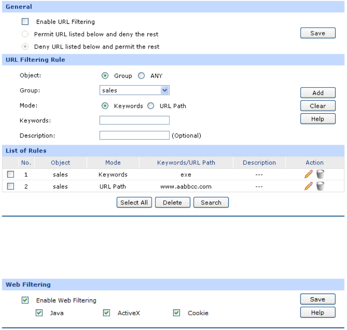
Task: Click the No. column header
Action: [x=26, y=163]
